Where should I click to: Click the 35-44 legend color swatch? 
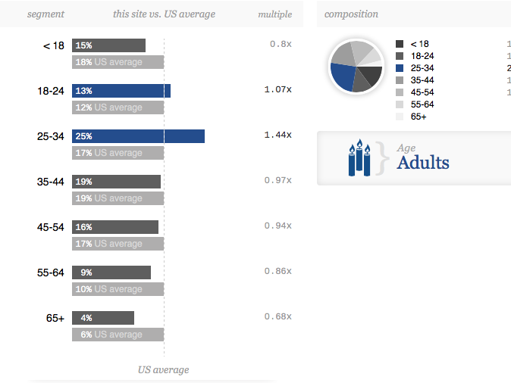coord(400,80)
